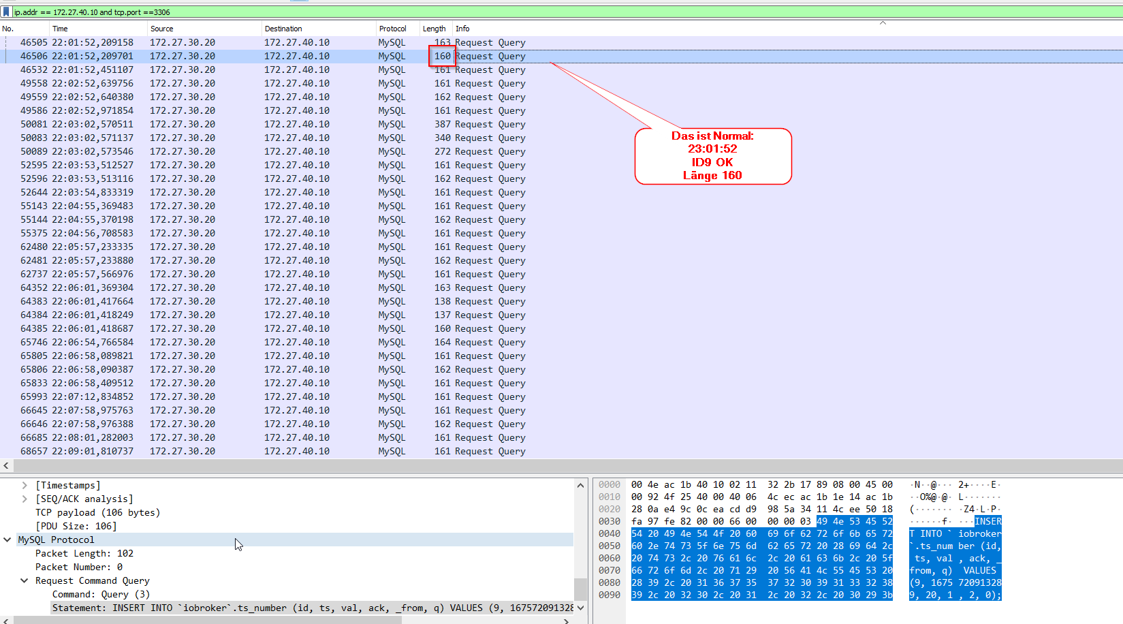Click the packet list horizontal scrollbar

(x=568, y=465)
